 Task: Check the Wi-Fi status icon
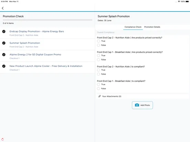[x=179, y=1]
